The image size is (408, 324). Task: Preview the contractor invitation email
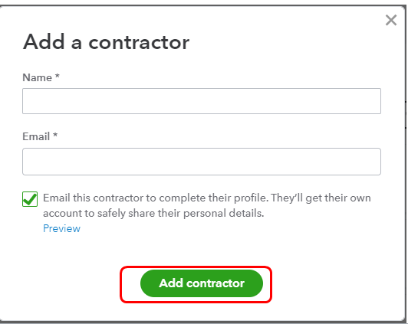click(x=61, y=228)
